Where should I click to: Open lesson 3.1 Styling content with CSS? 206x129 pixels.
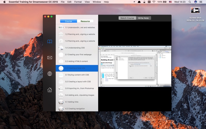(77, 75)
